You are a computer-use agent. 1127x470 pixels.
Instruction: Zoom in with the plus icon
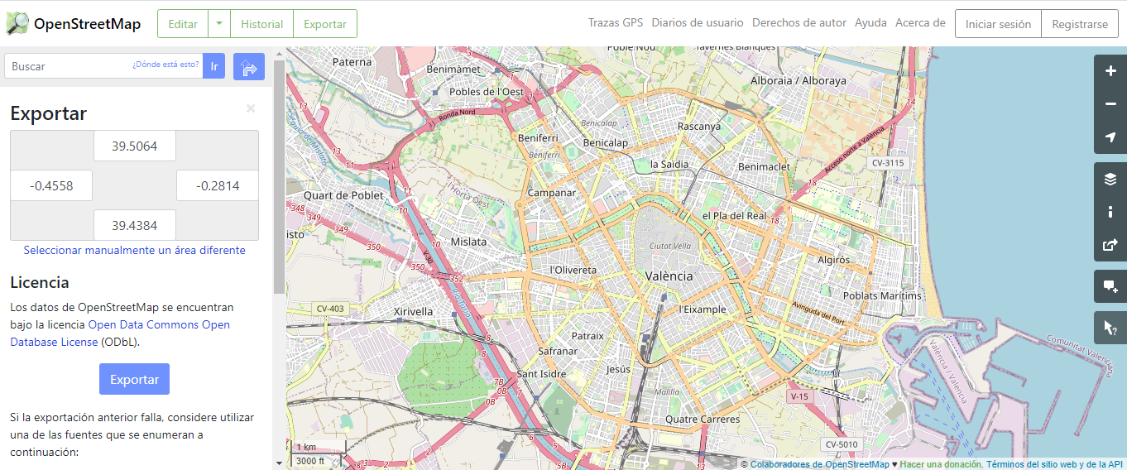pyautogui.click(x=1110, y=71)
